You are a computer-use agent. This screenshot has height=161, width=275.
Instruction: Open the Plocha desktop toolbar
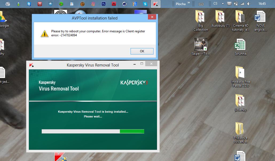point(181,4)
